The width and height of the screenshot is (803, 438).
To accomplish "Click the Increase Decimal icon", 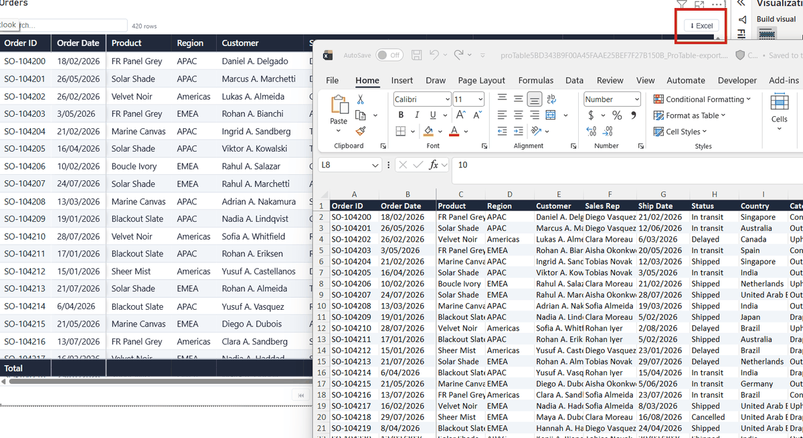I will tap(591, 132).
